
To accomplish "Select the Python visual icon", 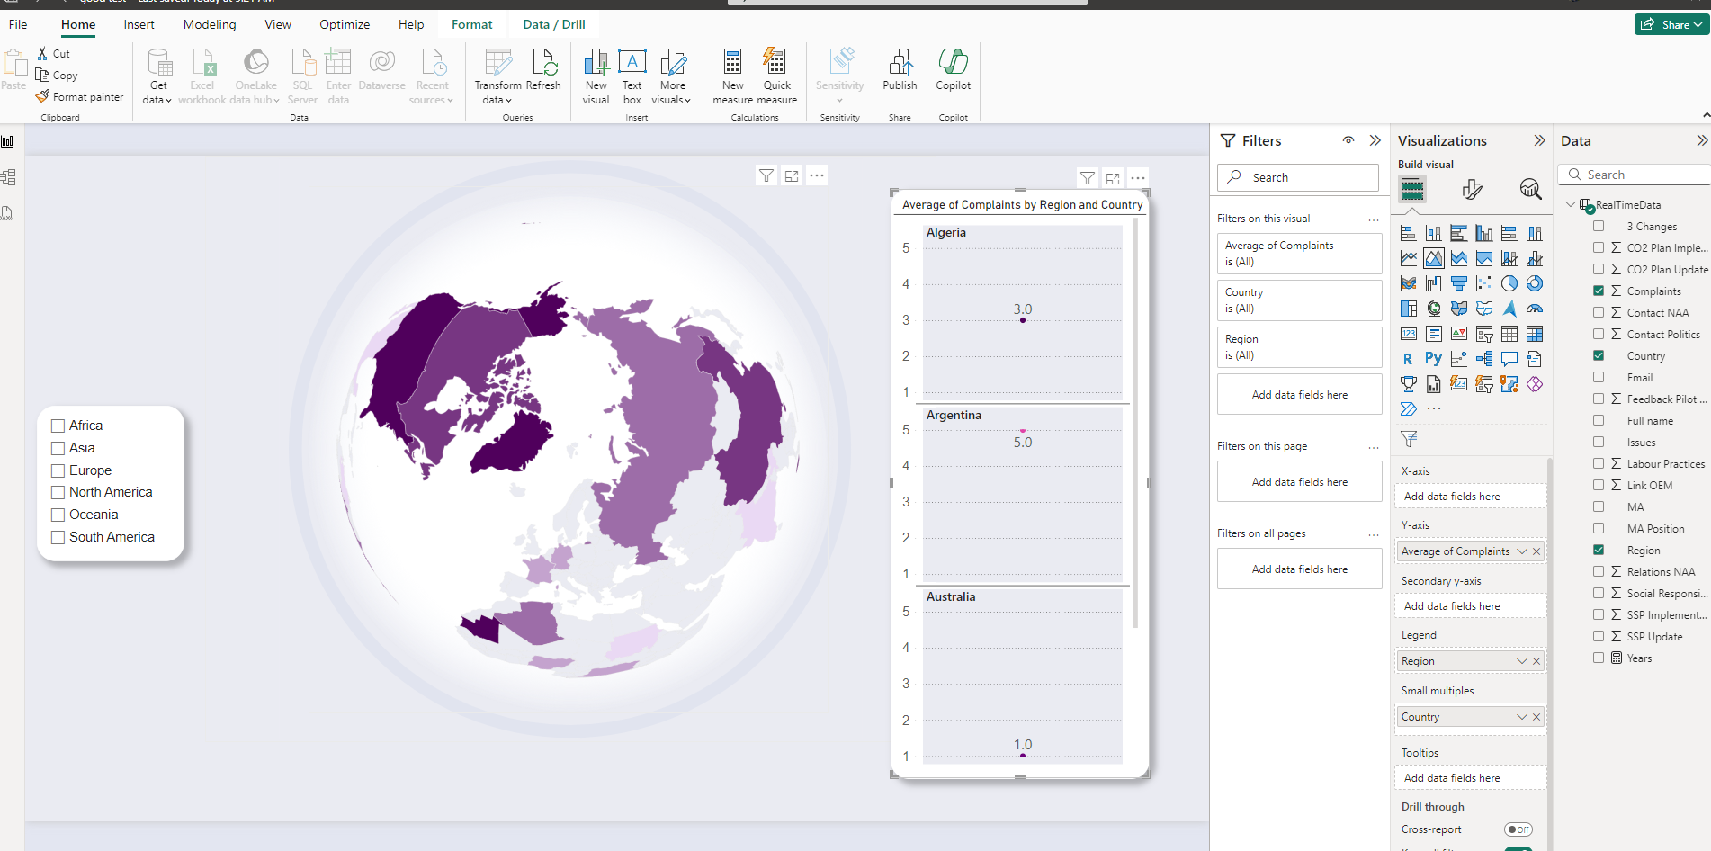I will click(x=1433, y=359).
